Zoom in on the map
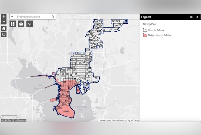 [x=4, y=16]
